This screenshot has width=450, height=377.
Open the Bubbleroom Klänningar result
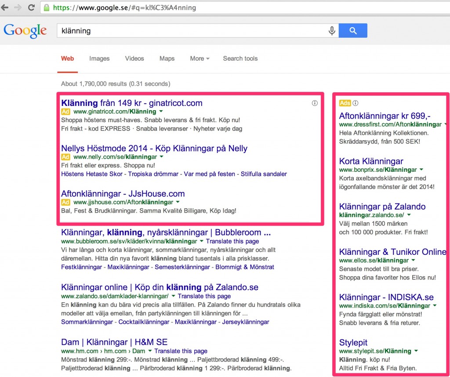click(166, 232)
